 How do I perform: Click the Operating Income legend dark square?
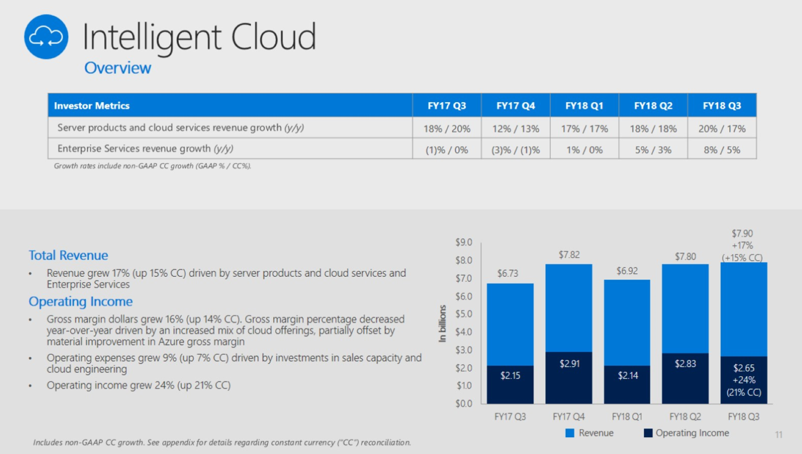(647, 433)
